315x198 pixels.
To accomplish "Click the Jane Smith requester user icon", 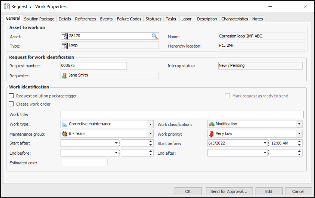I will [x=64, y=76].
